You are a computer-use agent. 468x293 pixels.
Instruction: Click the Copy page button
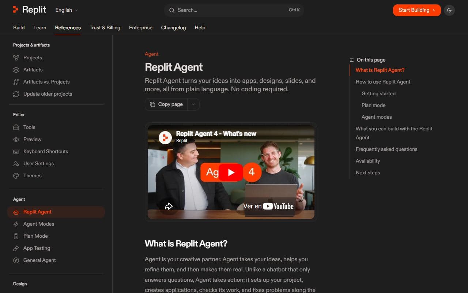tap(166, 104)
